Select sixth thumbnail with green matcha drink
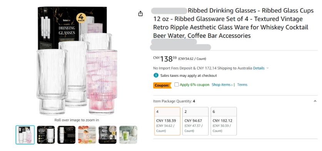The width and height of the screenshot is (322, 151). [x=128, y=135]
